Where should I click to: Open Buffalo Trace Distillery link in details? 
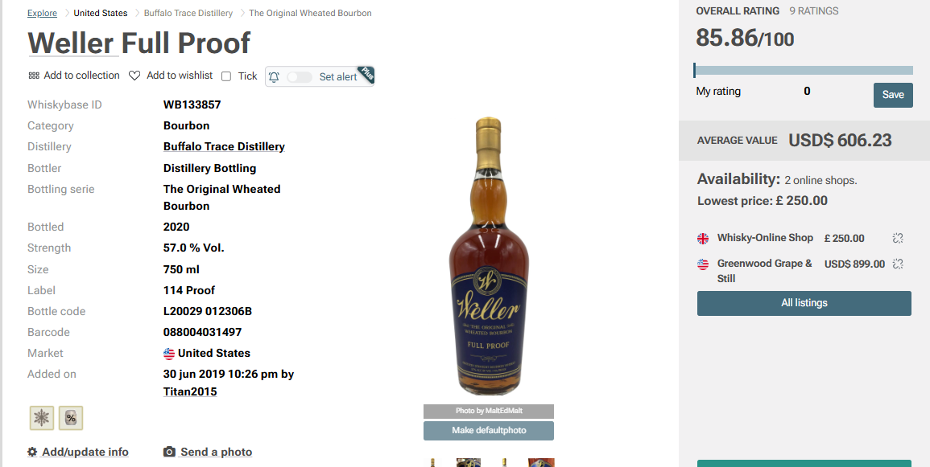pyautogui.click(x=224, y=147)
